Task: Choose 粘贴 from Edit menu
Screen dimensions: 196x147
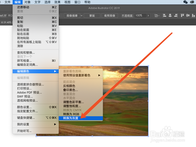Action: [x=36, y=26]
